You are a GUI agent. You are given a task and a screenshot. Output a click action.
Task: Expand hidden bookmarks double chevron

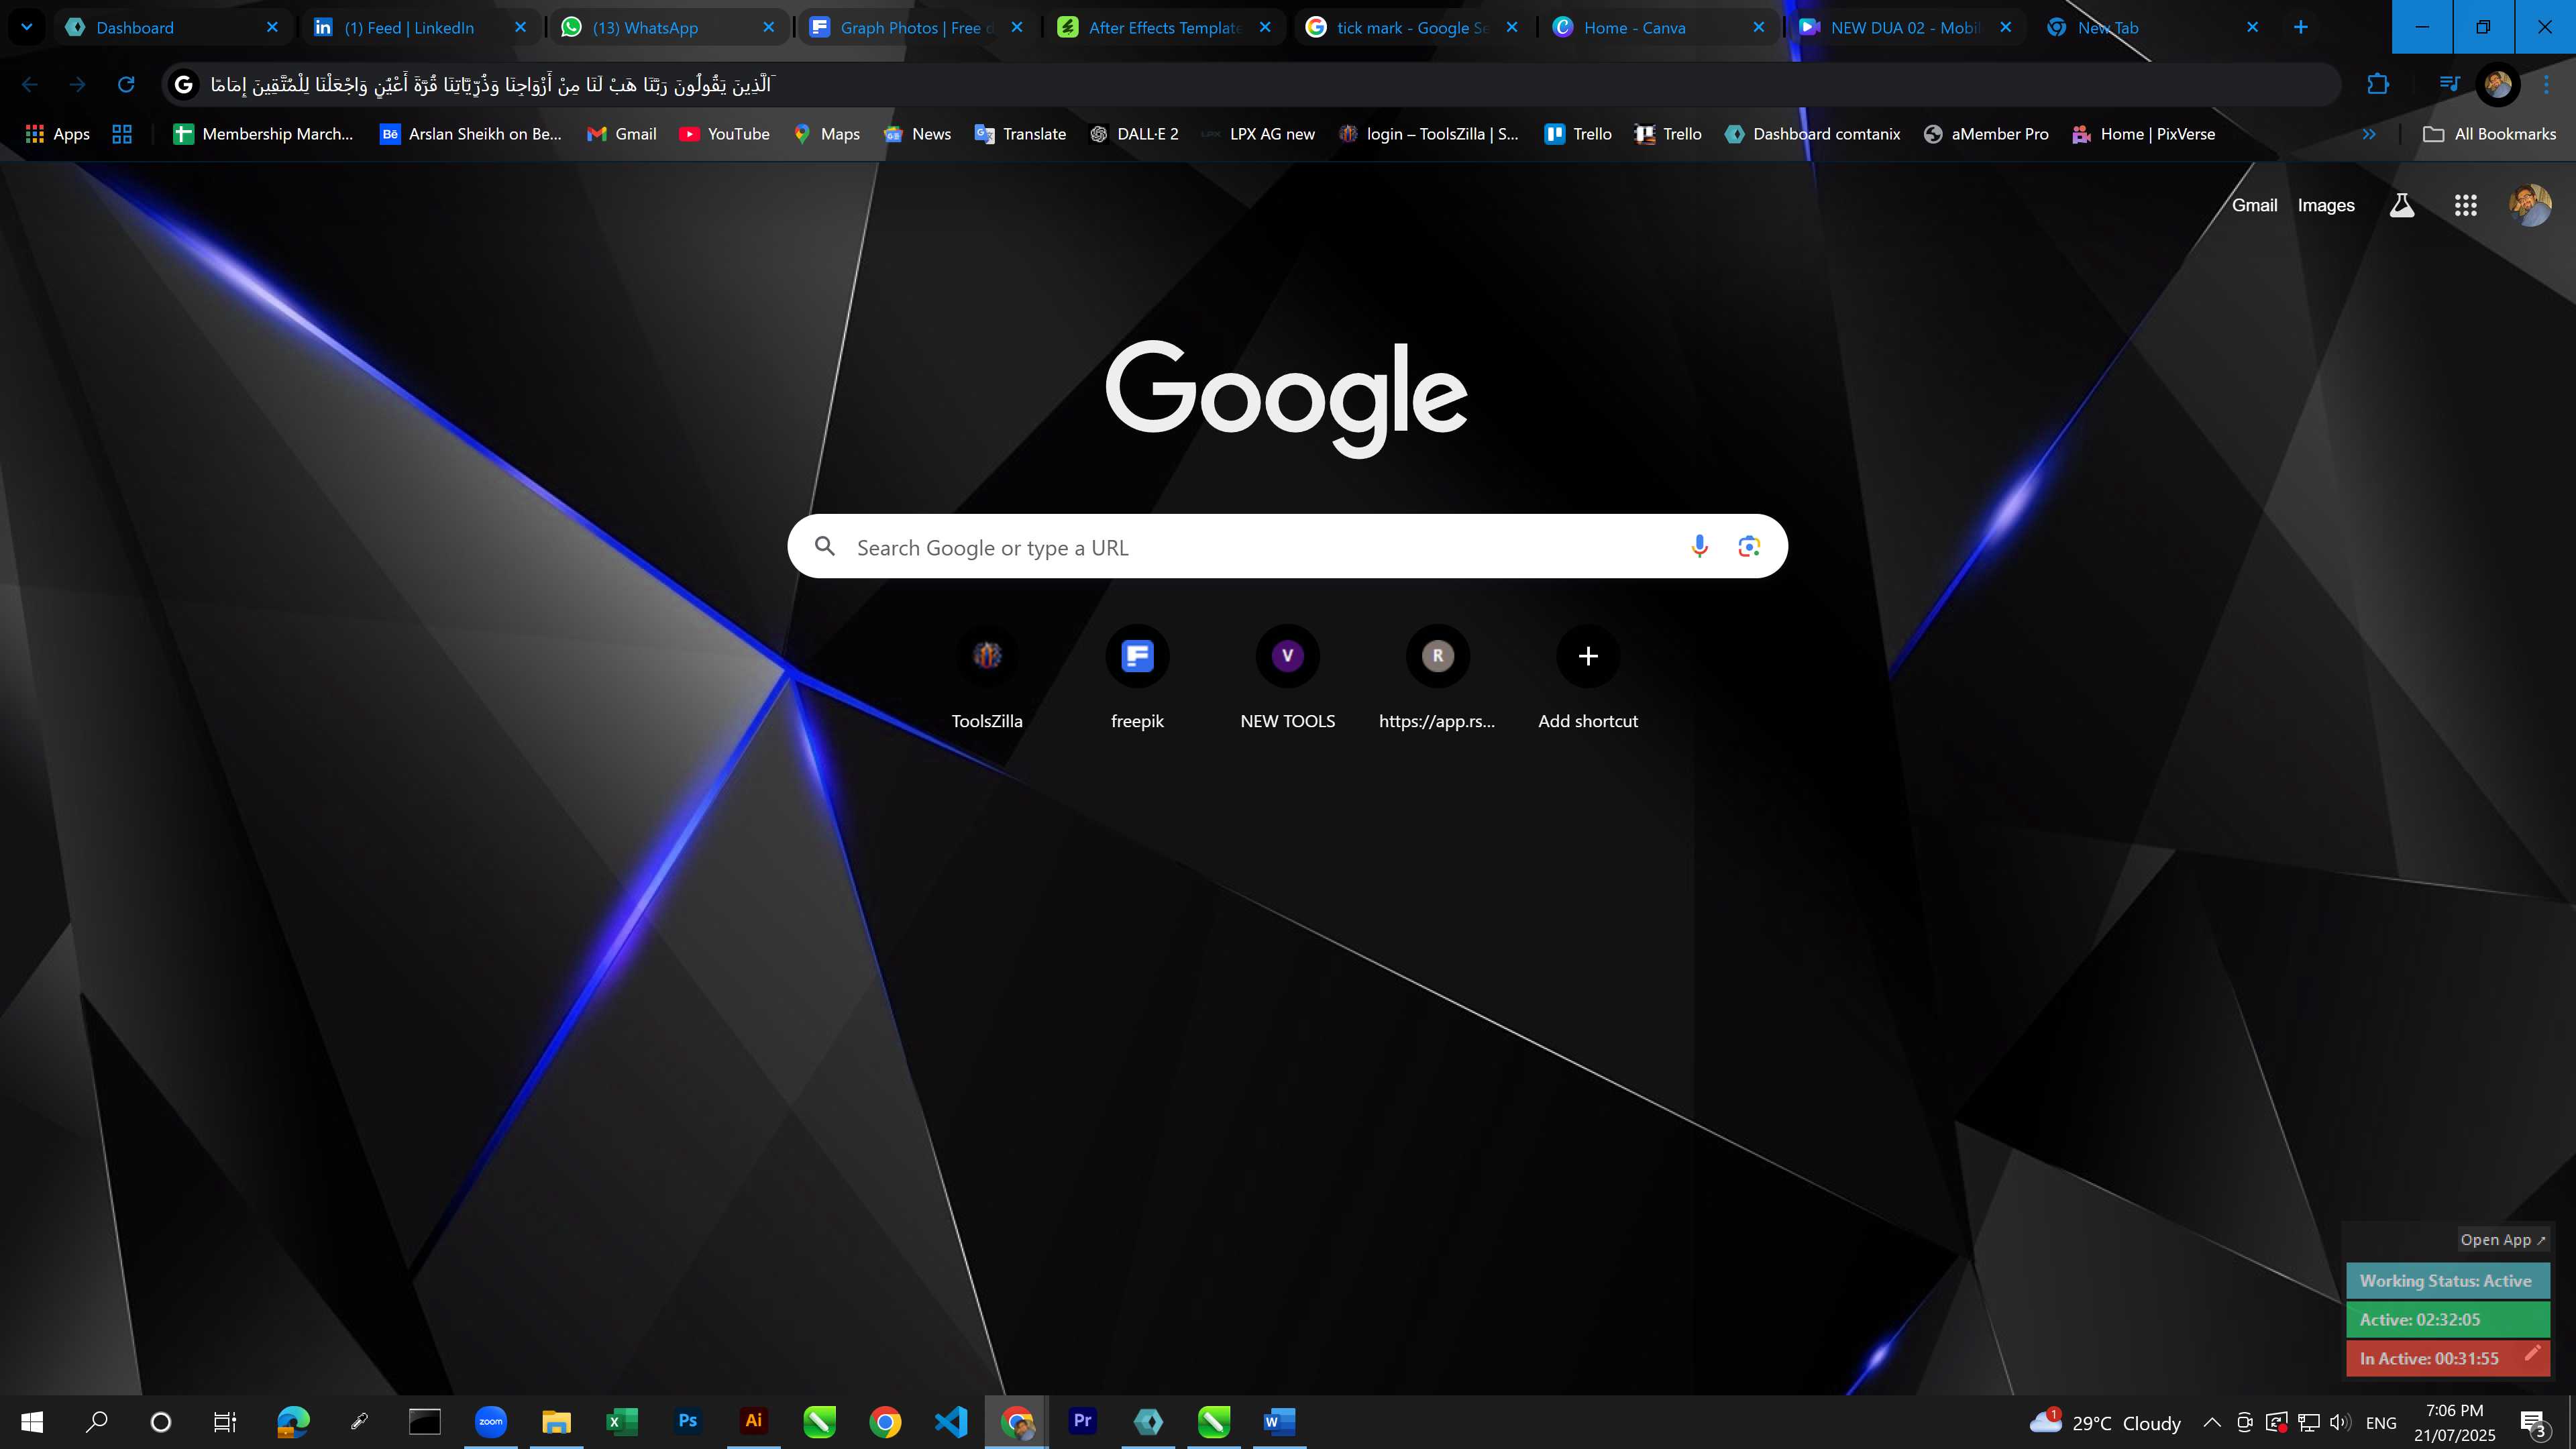pos(2369,134)
